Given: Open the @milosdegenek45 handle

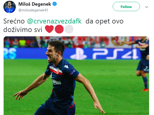Looking at the screenshot, I should (33, 10).
